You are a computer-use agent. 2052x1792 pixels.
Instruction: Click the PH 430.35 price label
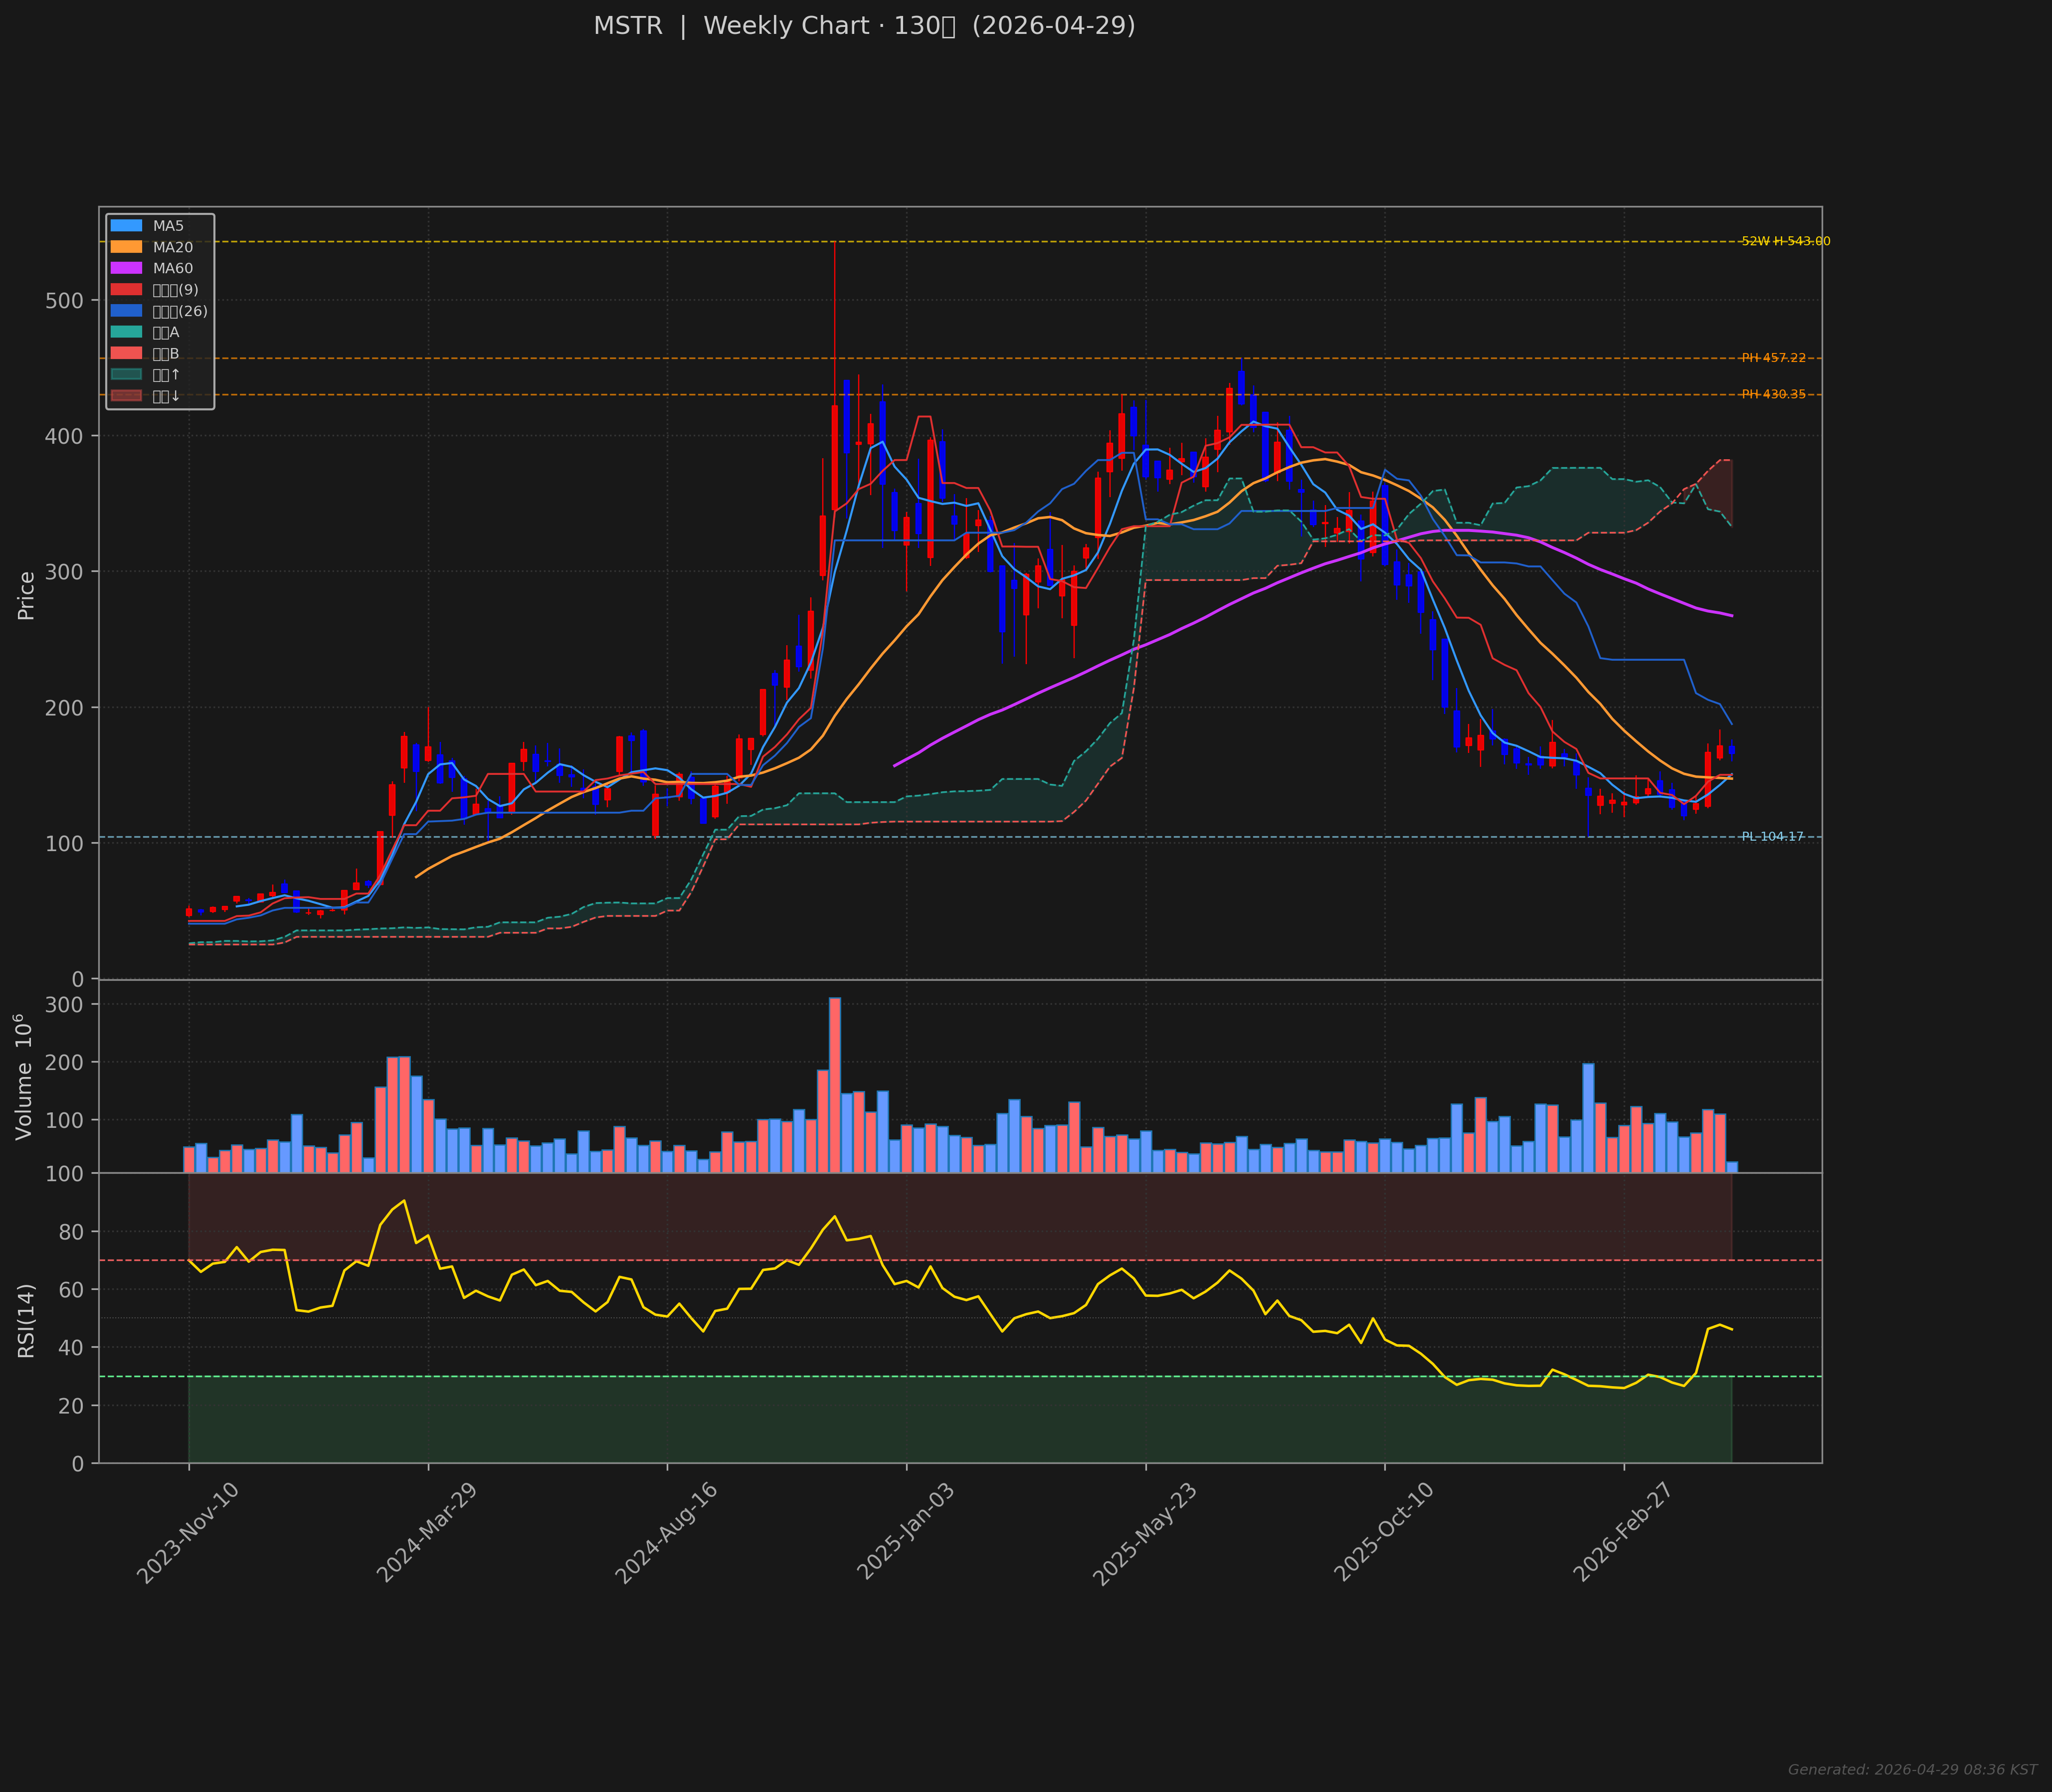coord(1773,394)
